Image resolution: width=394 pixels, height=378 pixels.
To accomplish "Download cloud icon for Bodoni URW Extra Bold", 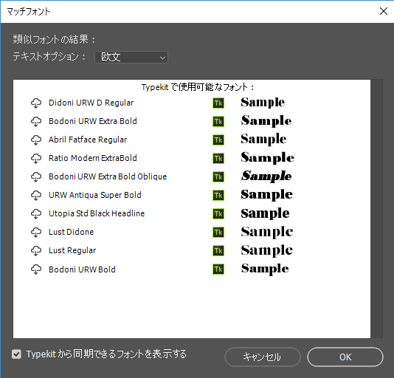I will [x=36, y=122].
